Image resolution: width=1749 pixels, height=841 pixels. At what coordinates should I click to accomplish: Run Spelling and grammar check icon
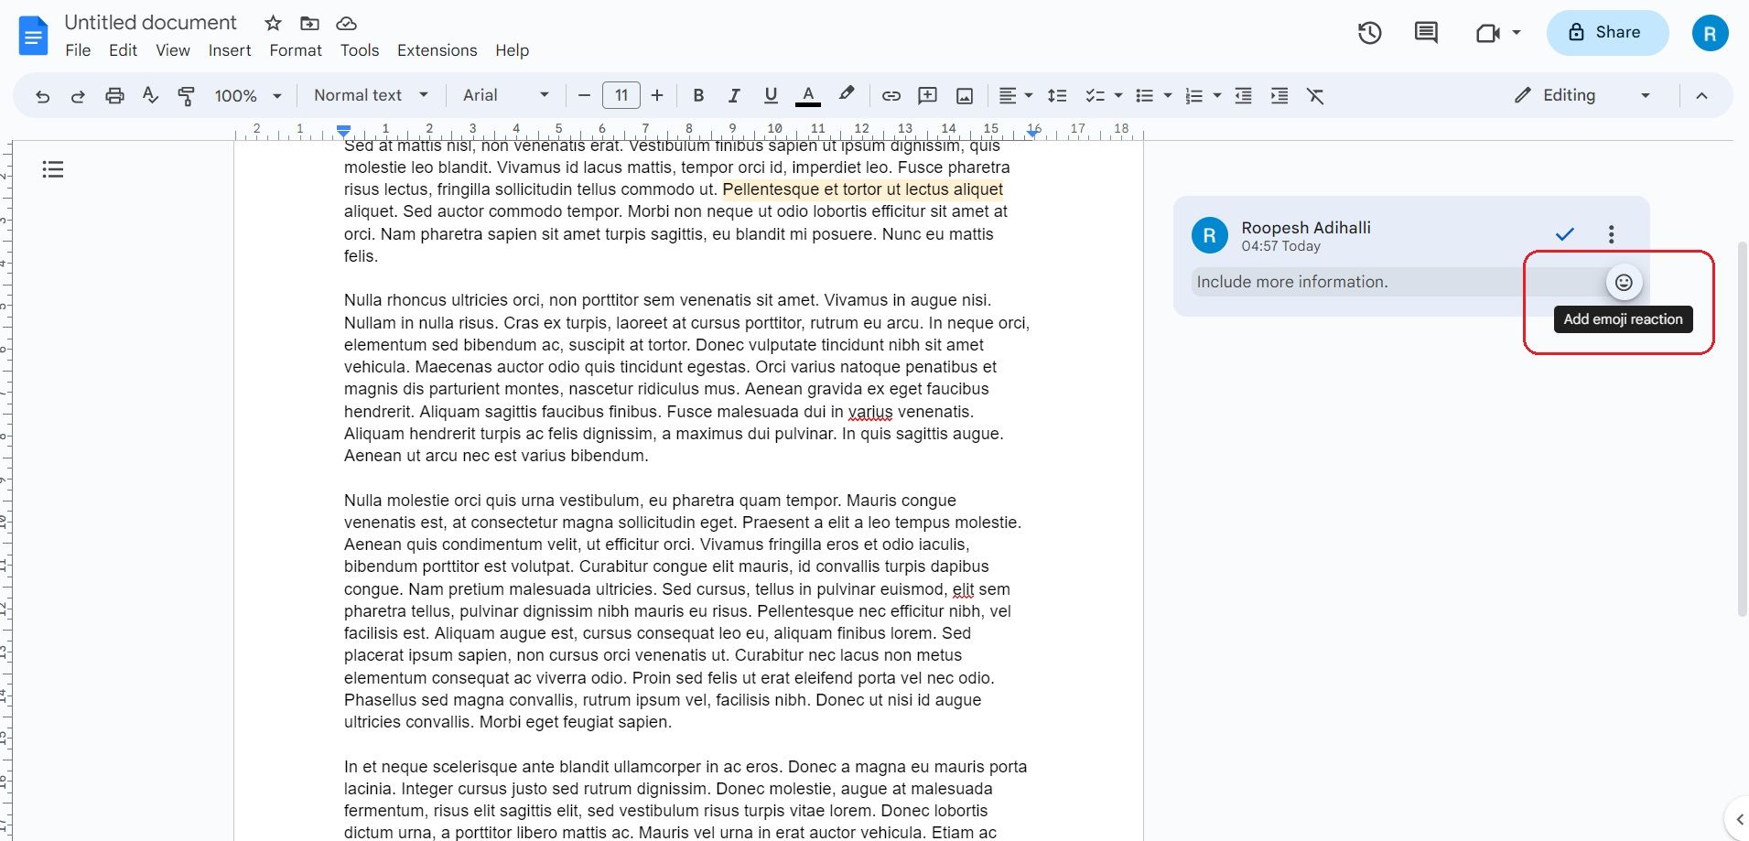tap(150, 95)
